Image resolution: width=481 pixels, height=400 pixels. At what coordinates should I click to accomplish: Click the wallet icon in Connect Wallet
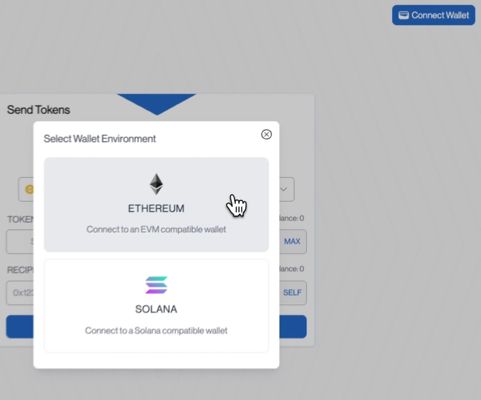pyautogui.click(x=403, y=15)
